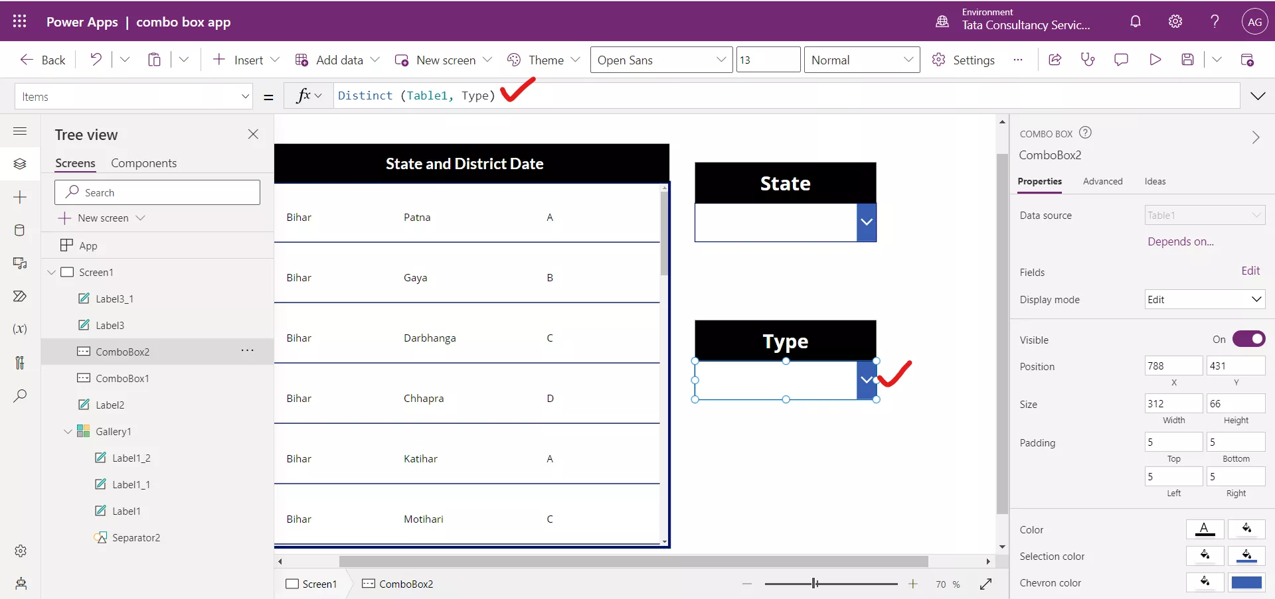Open Comments with the speech bubble icon
The image size is (1275, 599).
1122,59
